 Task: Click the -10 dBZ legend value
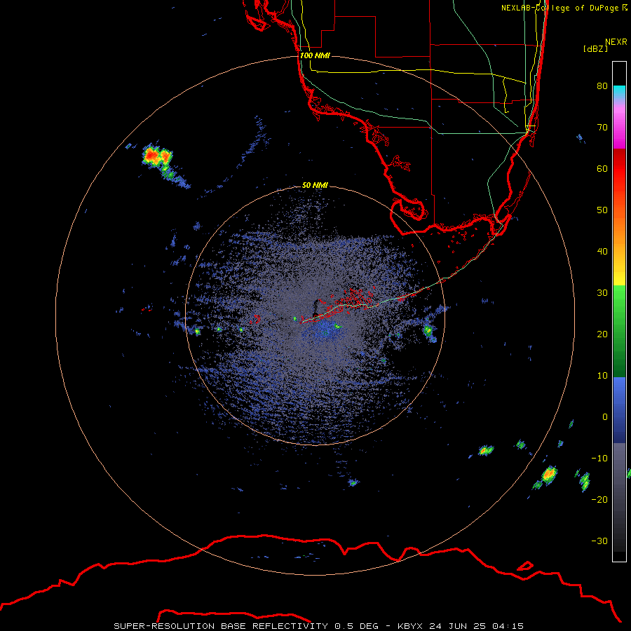pos(599,459)
